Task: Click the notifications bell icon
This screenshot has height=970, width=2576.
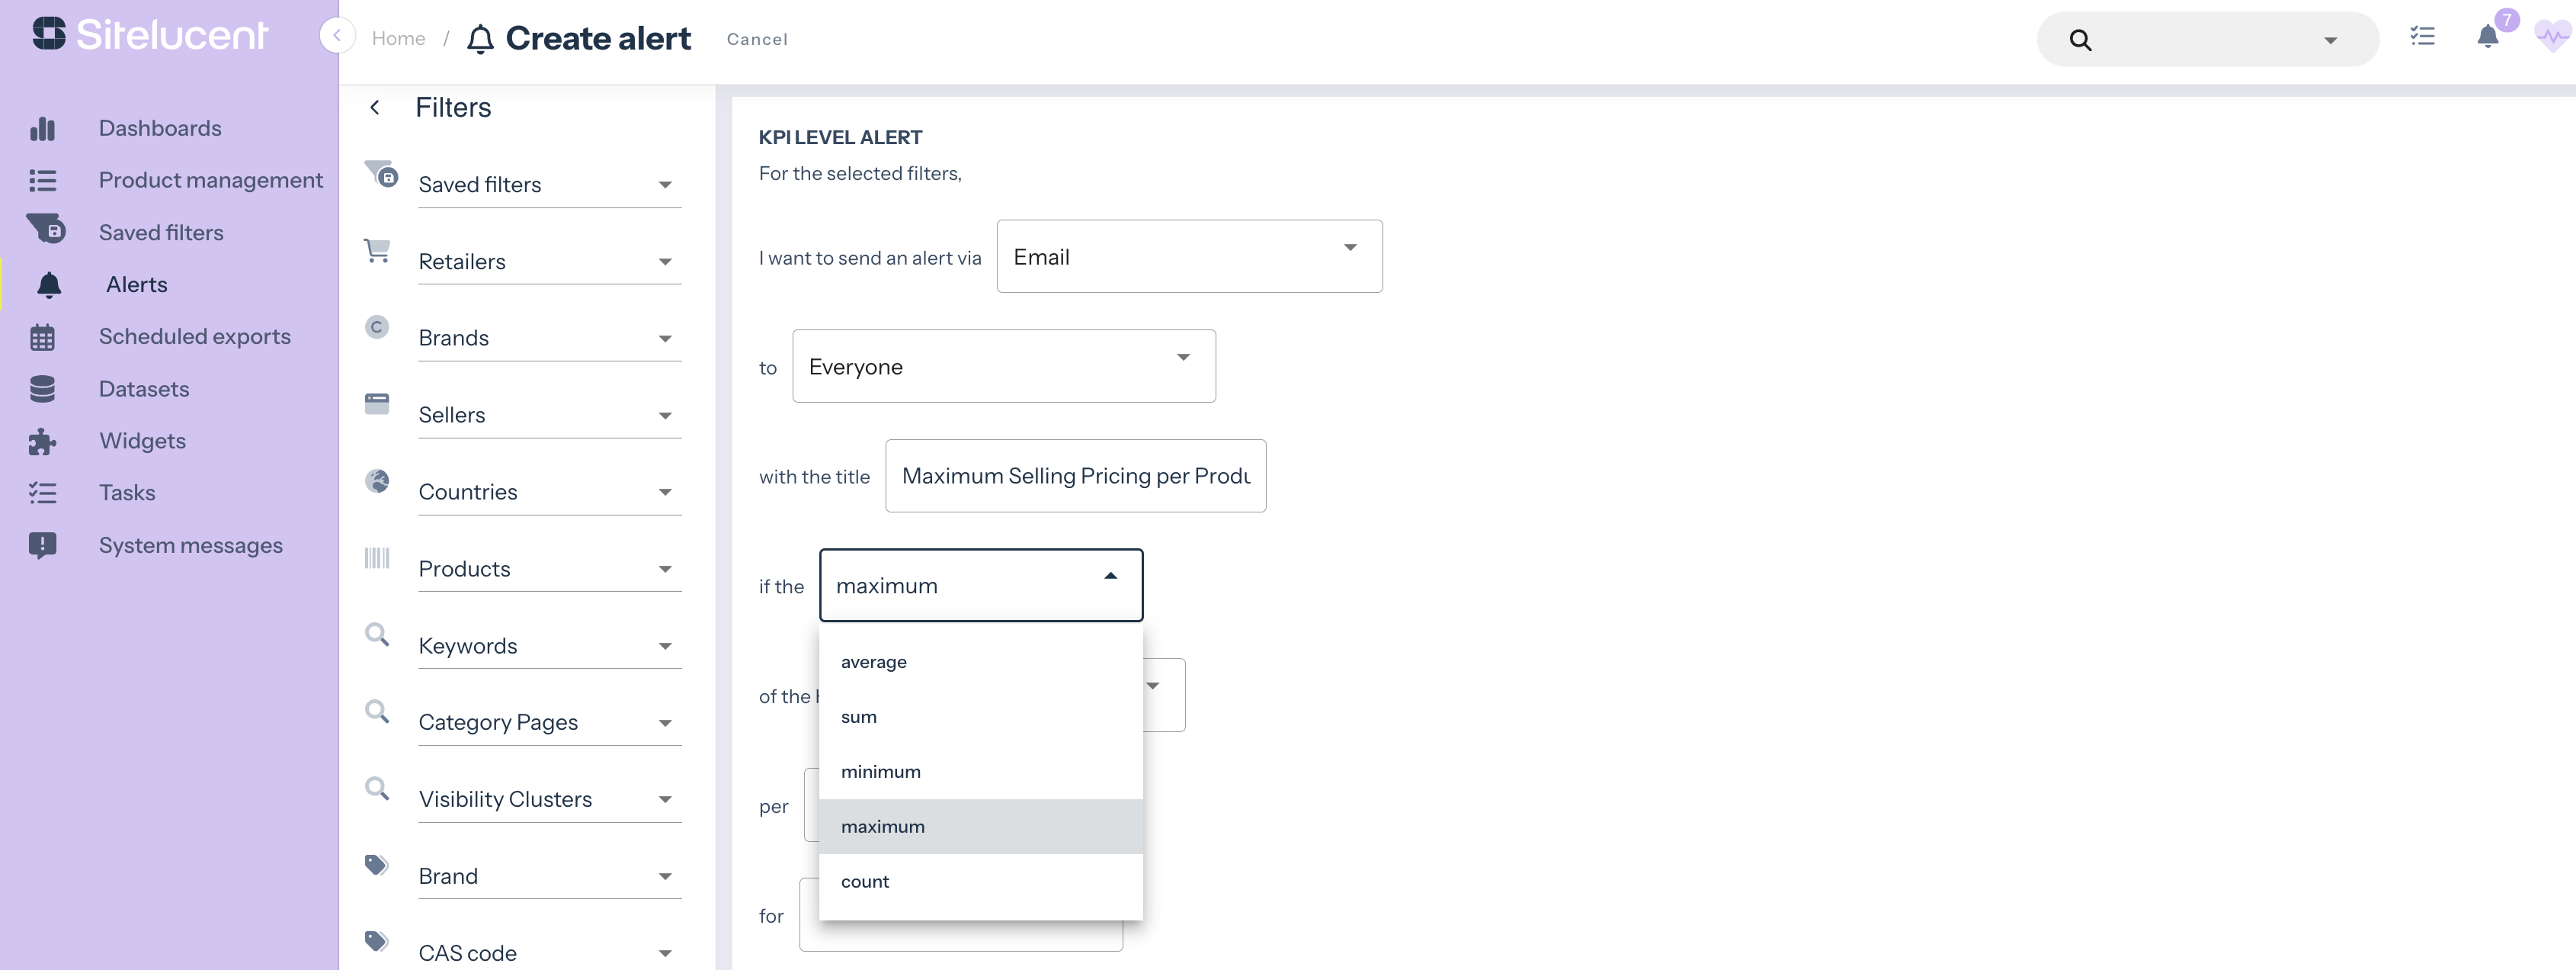Action: (2487, 38)
